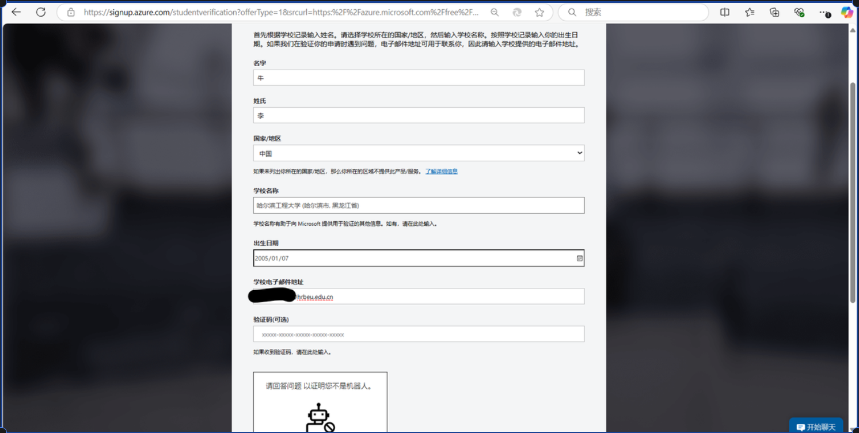Add this page to favorites star
Viewport: 859px width, 433px height.
539,12
